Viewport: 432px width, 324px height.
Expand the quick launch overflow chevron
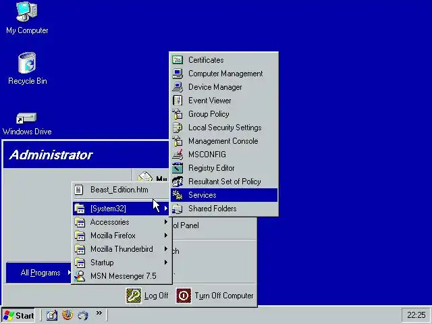99,313
